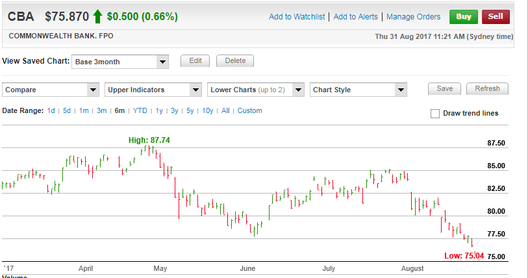This screenshot has width=528, height=278.
Task: Open Manage Orders link
Action: tap(413, 17)
